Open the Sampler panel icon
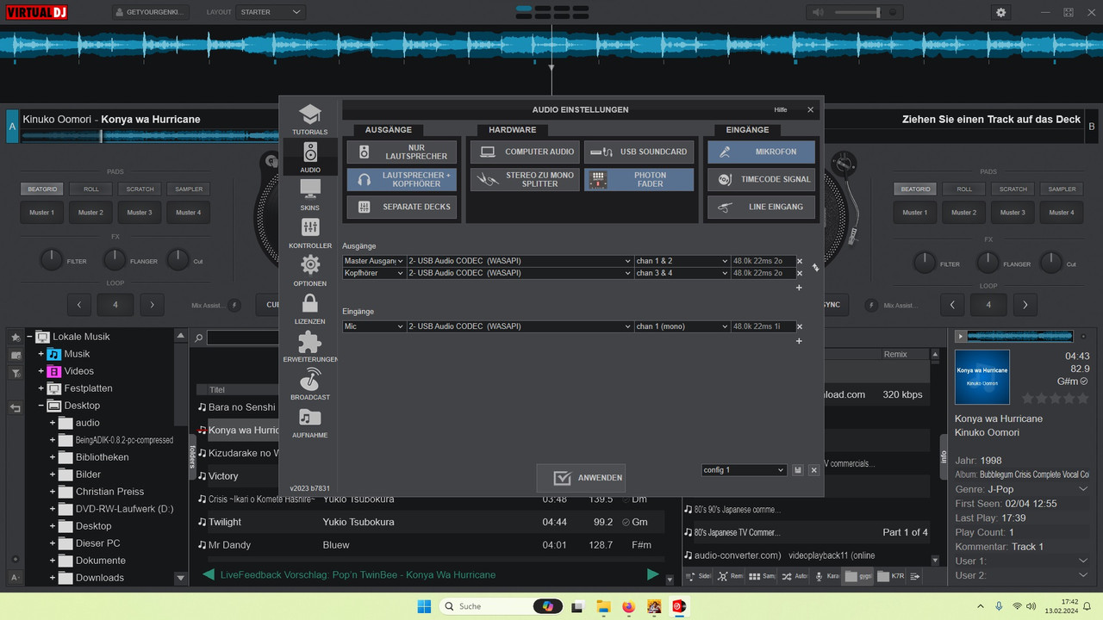The height and width of the screenshot is (620, 1103). tap(762, 576)
